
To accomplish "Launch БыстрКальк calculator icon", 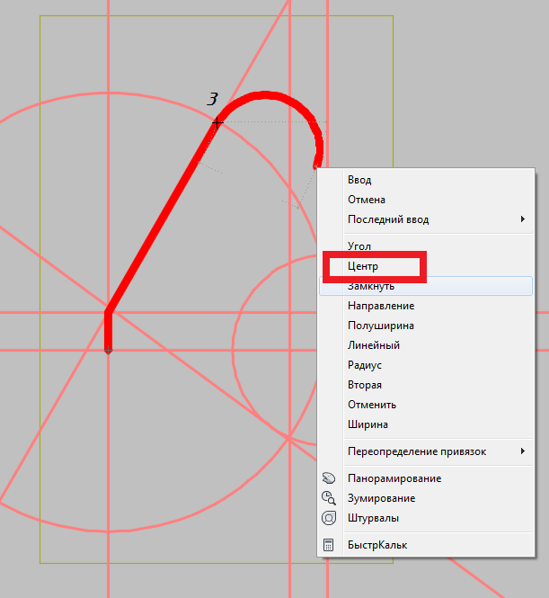I will (329, 544).
